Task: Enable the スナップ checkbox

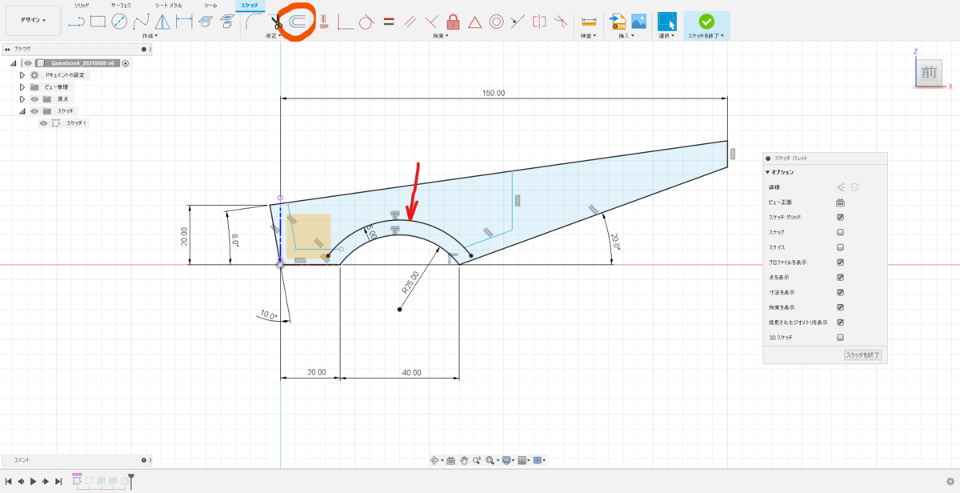Action: click(x=840, y=232)
